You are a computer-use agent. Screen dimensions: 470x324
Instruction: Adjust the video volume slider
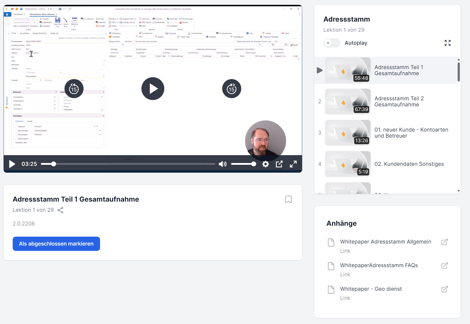[x=243, y=164]
